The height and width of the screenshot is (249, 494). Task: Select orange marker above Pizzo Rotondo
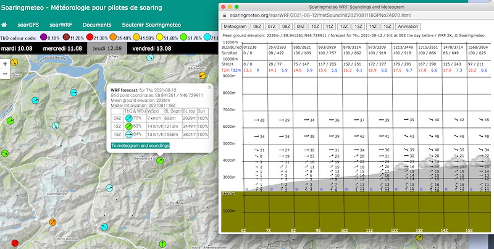click(52, 222)
